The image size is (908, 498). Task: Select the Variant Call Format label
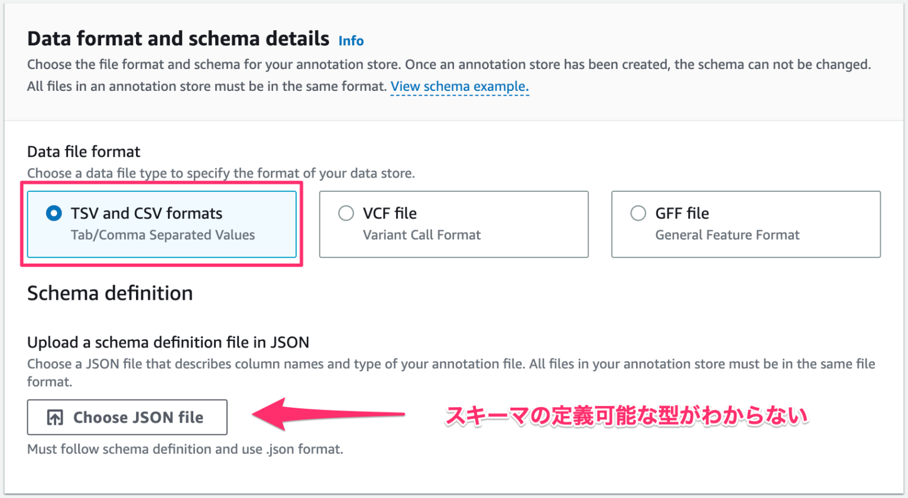(x=421, y=234)
